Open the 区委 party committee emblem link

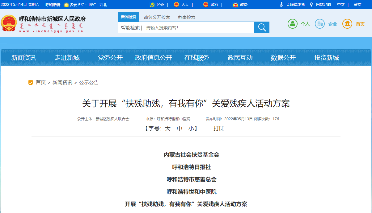[152, 5]
